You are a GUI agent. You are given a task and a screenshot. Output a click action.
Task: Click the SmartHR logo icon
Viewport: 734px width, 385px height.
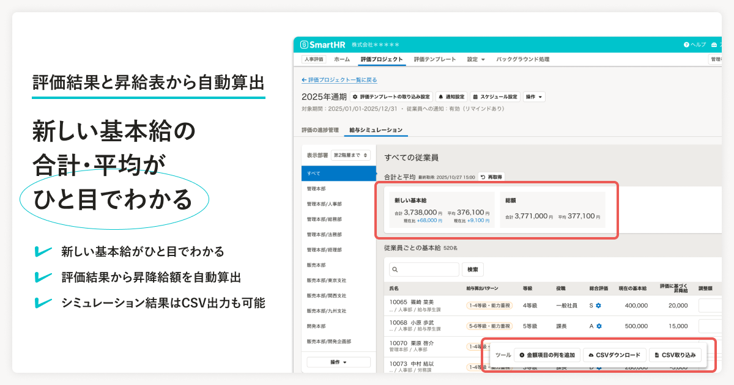pyautogui.click(x=304, y=43)
